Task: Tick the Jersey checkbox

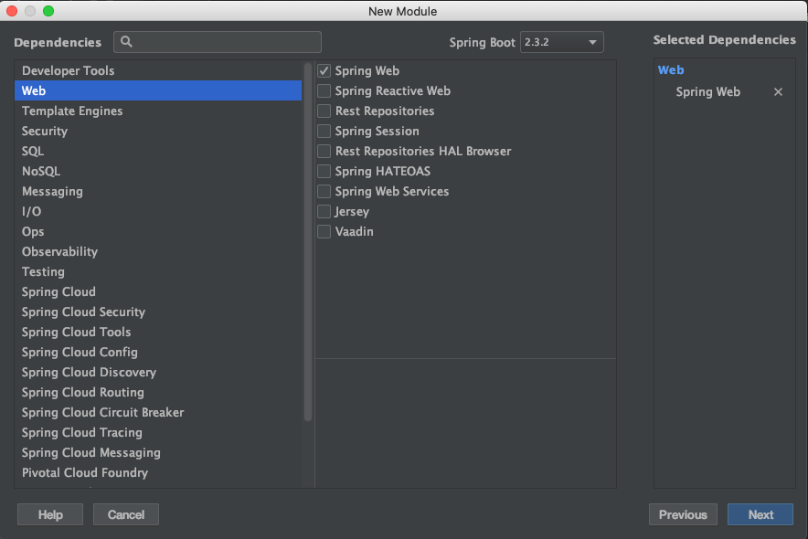Action: tap(324, 211)
